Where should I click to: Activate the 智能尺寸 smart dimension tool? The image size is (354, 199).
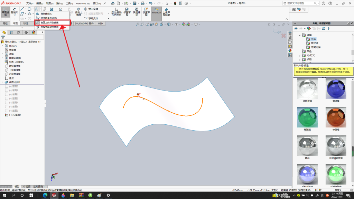click(x=15, y=12)
